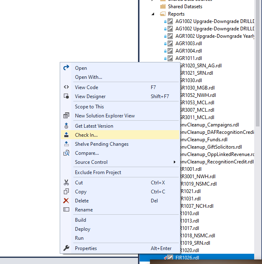The image size is (262, 264).
Task: Choose Exclude From Project option
Action: [x=98, y=172]
